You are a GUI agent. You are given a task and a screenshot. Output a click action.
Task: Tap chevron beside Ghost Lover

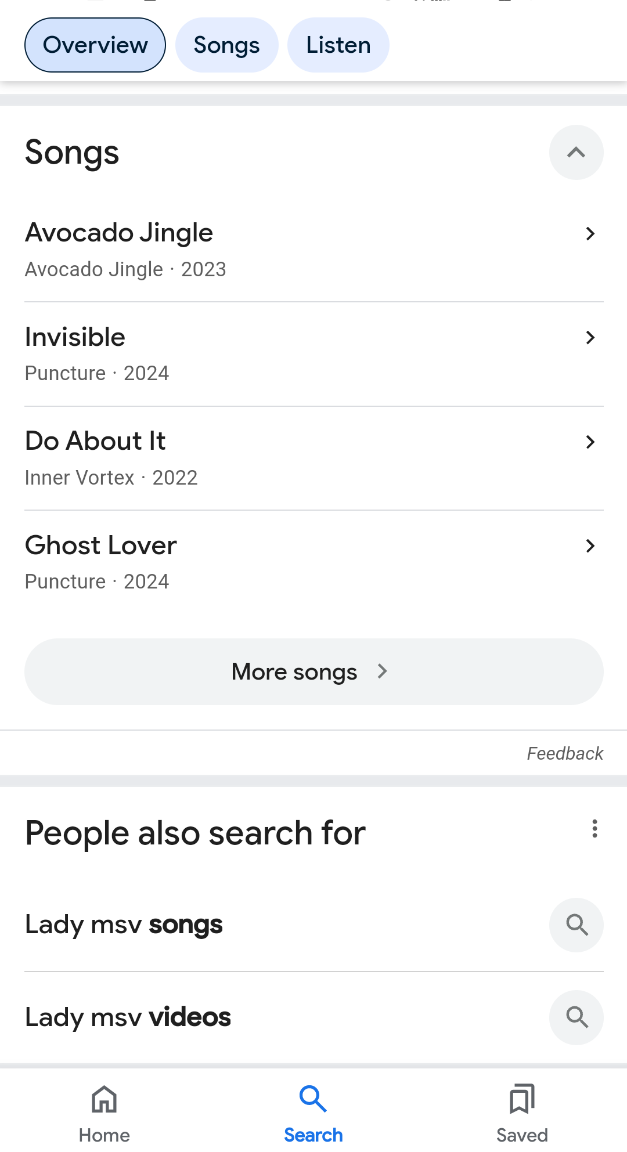(590, 546)
